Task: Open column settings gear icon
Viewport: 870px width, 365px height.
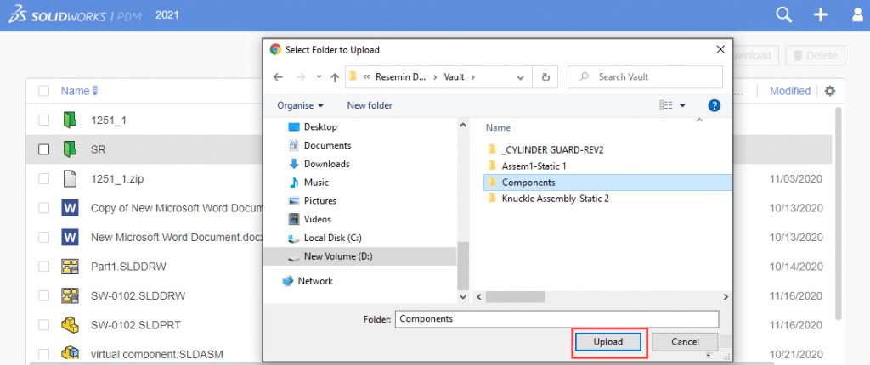Action: tap(830, 91)
